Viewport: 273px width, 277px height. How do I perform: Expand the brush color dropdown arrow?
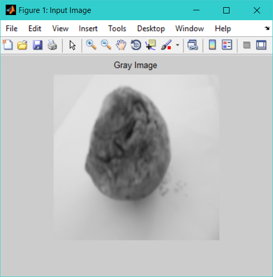tap(178, 45)
